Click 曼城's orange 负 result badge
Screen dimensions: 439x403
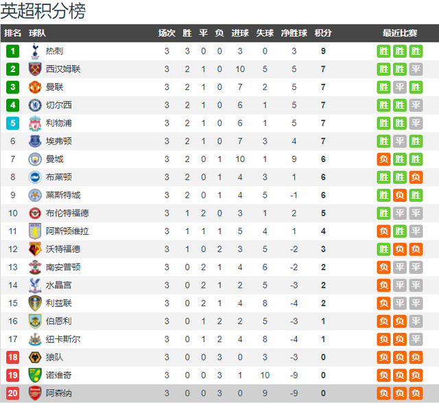tap(383, 159)
